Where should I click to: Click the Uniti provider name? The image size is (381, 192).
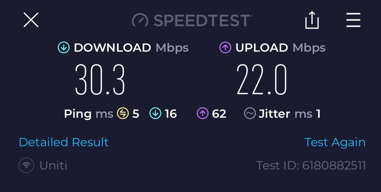[x=53, y=166]
